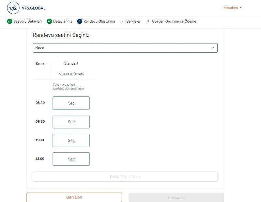This screenshot has width=261, height=202.
Task: Choose the 09:30 appointment slot
Action: pyautogui.click(x=71, y=122)
